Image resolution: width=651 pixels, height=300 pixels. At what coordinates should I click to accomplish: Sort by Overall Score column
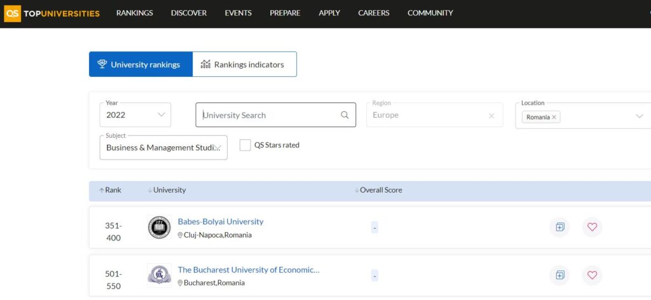[378, 190]
